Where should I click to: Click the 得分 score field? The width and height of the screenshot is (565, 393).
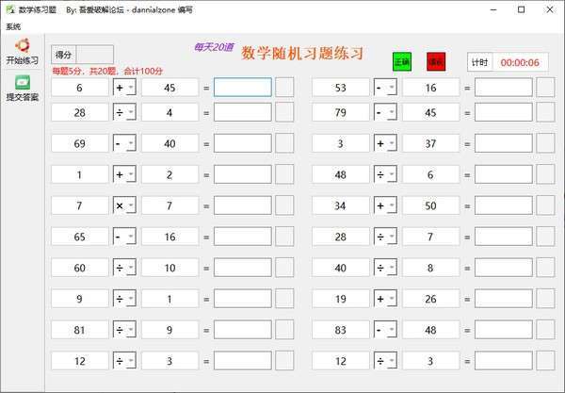point(95,55)
